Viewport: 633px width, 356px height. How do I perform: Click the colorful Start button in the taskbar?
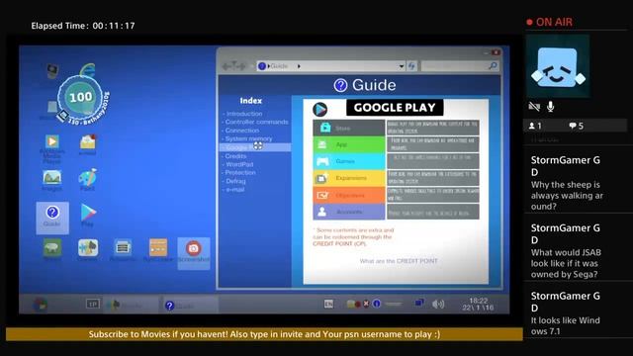coord(40,305)
